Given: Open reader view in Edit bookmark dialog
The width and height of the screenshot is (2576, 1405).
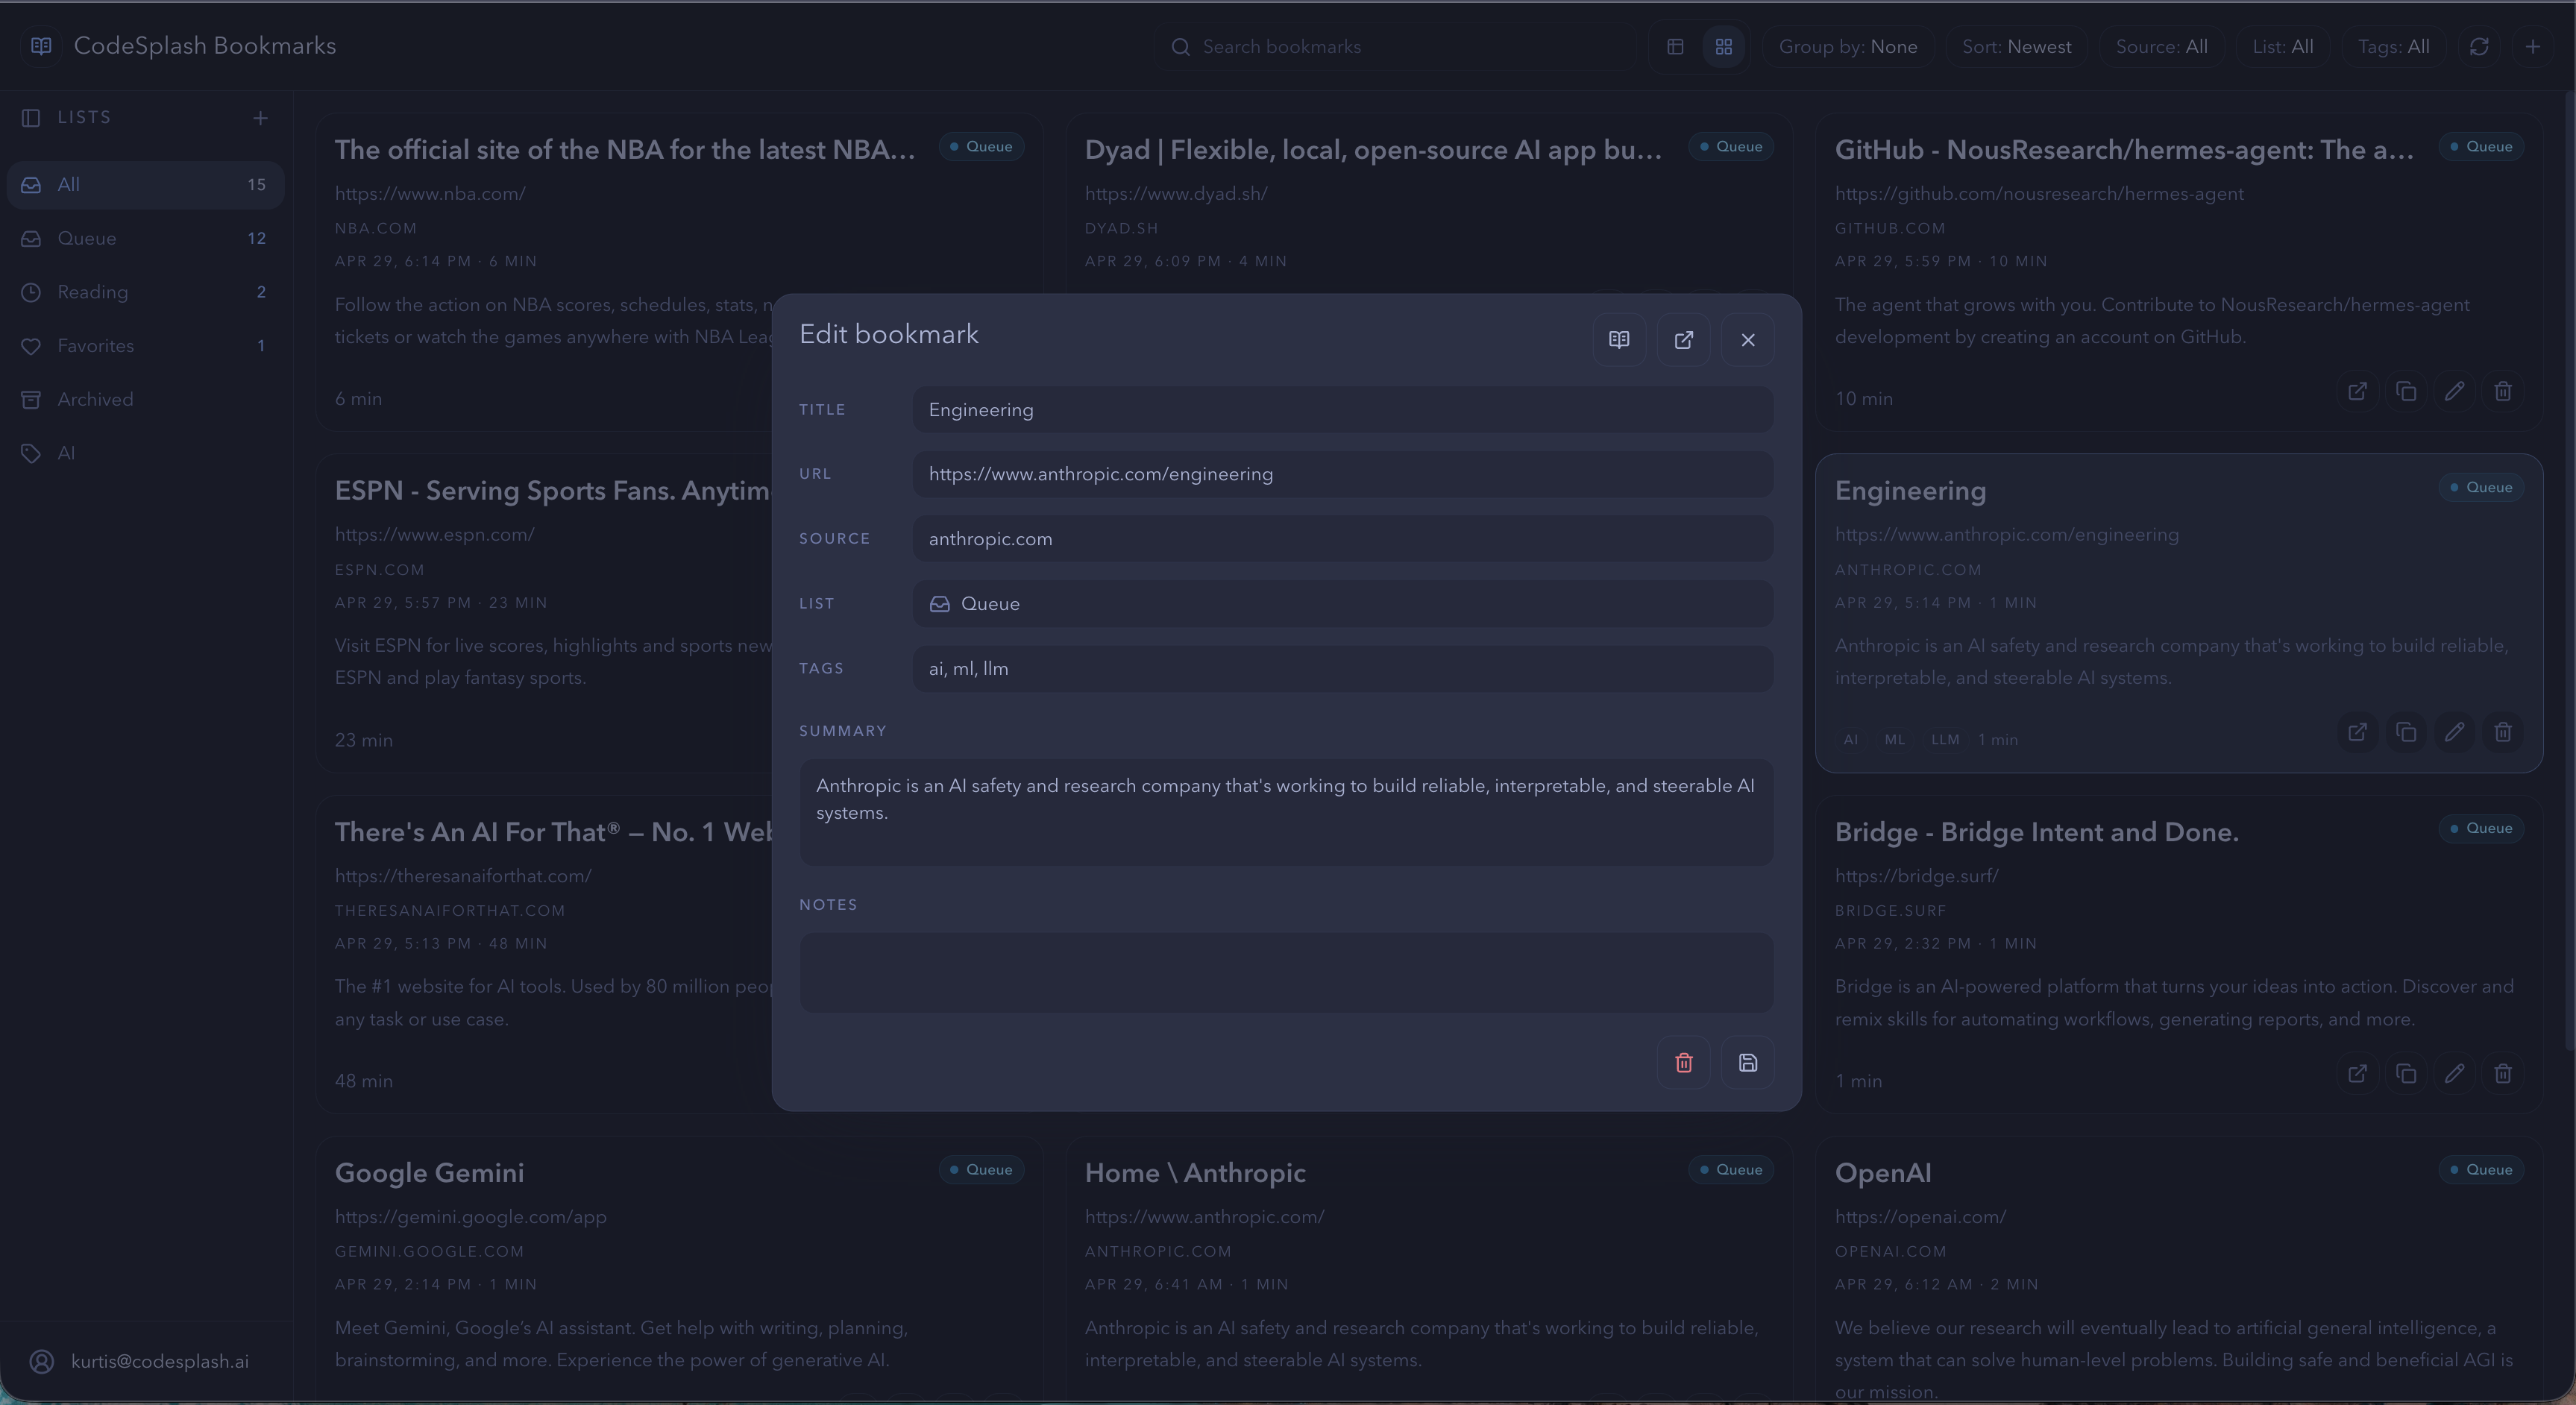Looking at the screenshot, I should 1619,340.
